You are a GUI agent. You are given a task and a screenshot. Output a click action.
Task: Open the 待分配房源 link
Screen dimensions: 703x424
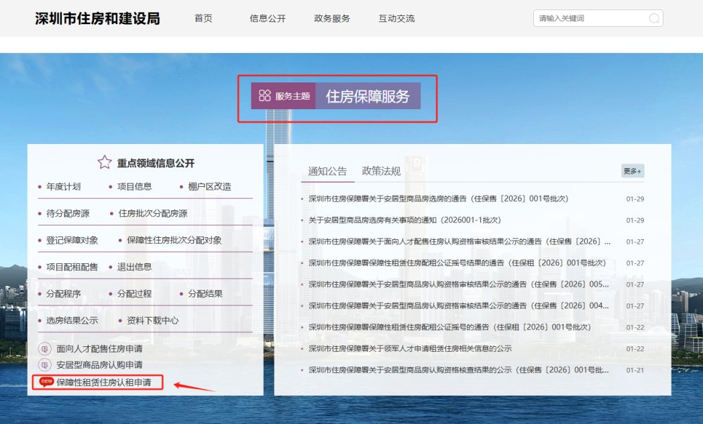point(68,214)
